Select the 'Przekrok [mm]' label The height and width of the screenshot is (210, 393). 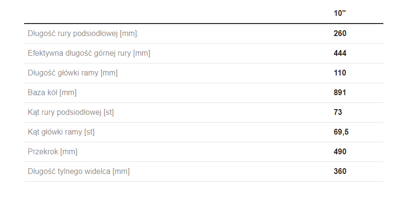point(52,152)
